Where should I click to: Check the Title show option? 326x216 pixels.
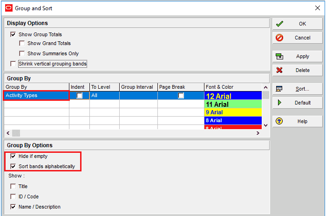point(13,186)
